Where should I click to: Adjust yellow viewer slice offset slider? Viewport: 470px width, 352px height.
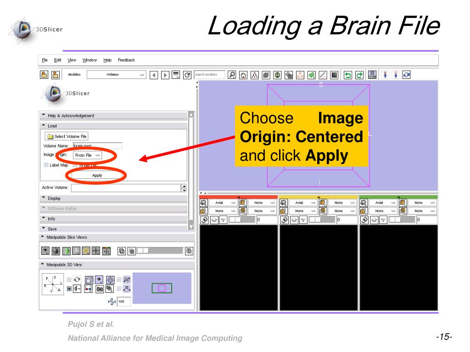[322, 220]
